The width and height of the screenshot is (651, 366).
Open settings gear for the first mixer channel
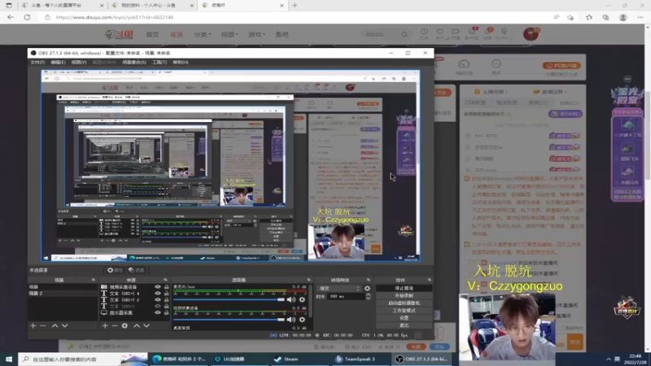302,299
